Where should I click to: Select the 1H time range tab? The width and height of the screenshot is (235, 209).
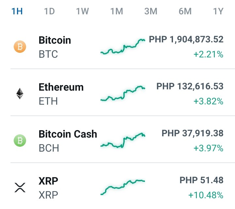tap(17, 11)
